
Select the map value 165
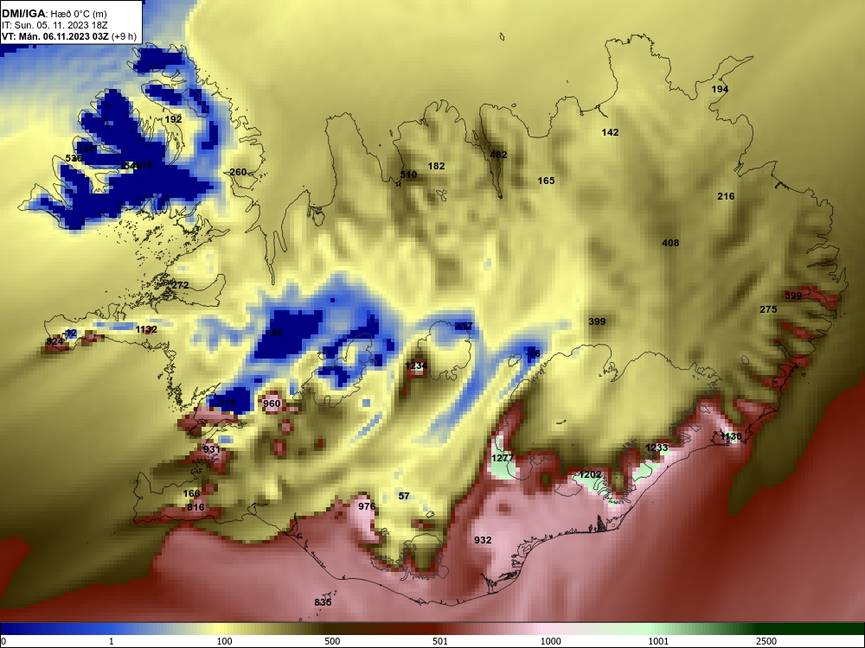pyautogui.click(x=546, y=181)
